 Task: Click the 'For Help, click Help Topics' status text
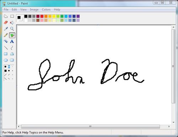click(x=33, y=132)
